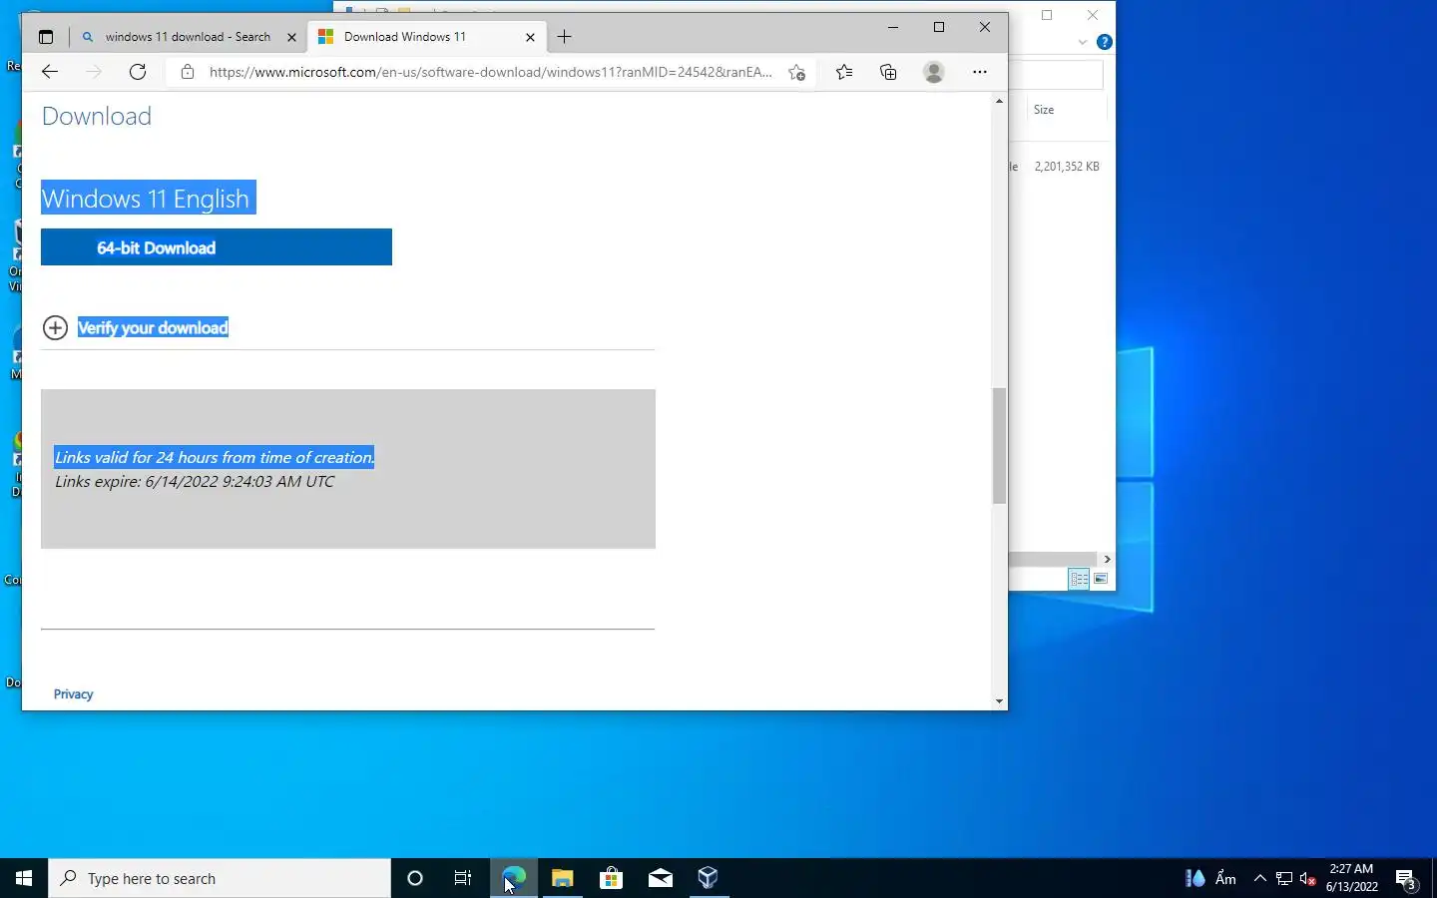
Task: Open the Collections panel
Action: point(888,72)
